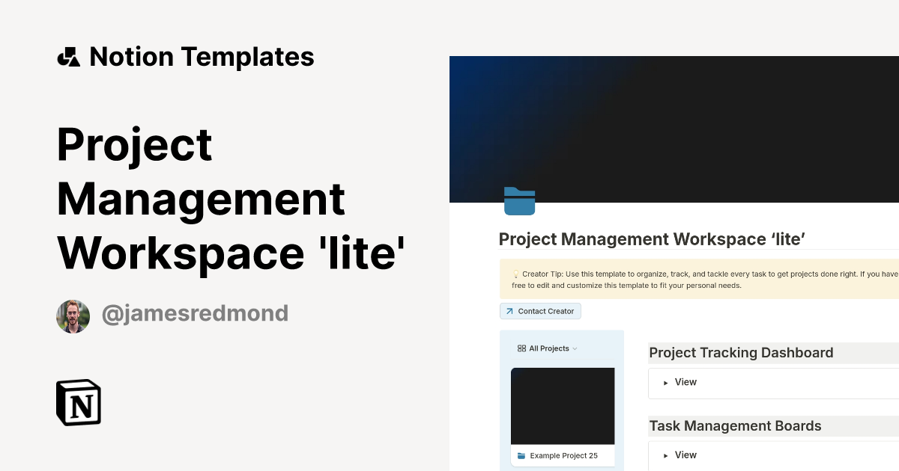Select the All Projects view tab

click(546, 348)
